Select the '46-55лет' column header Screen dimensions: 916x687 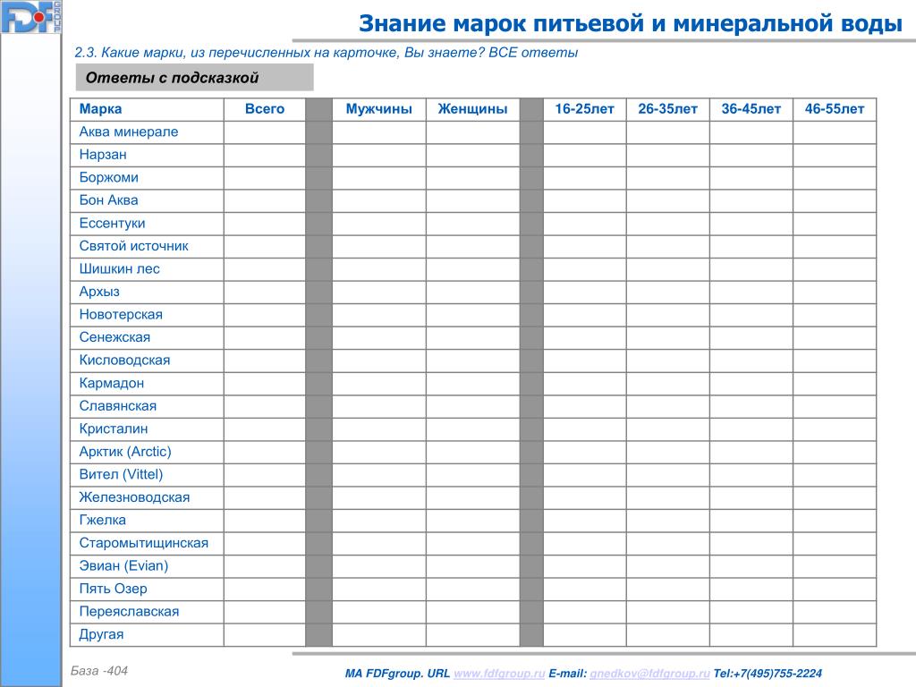[x=835, y=108]
